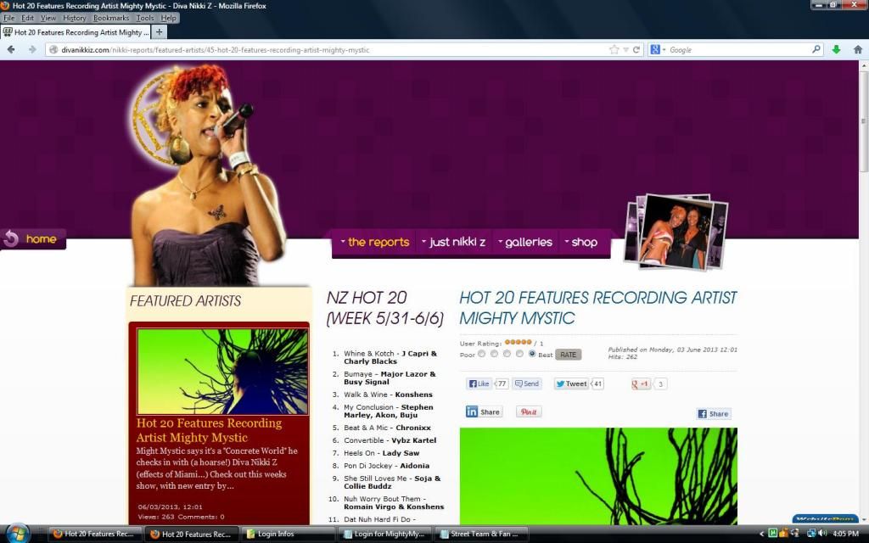Click the Windows Start orb
This screenshot has width=869, height=543.
(x=17, y=534)
